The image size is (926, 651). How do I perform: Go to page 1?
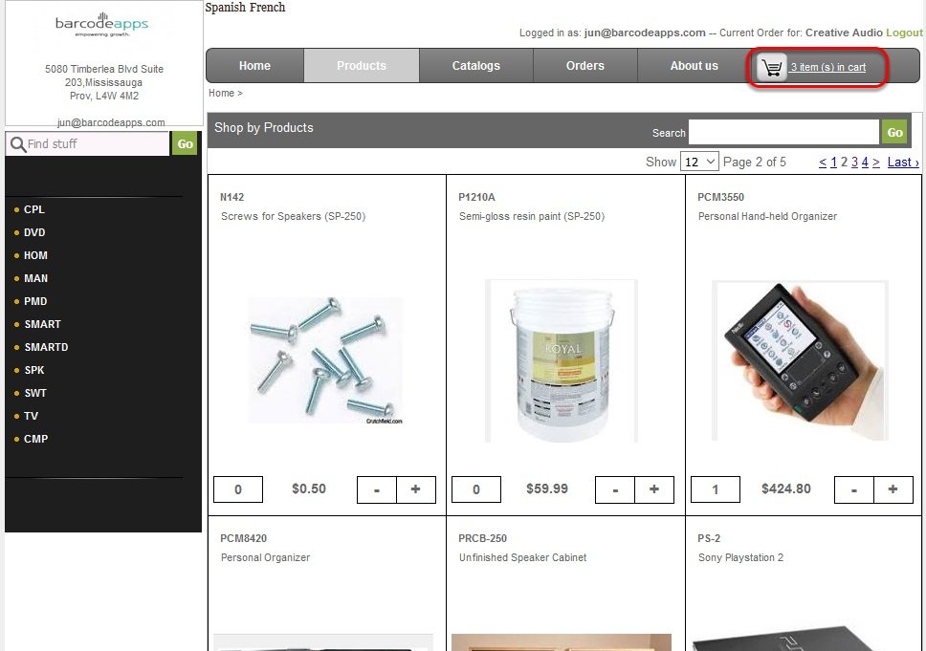(x=834, y=163)
